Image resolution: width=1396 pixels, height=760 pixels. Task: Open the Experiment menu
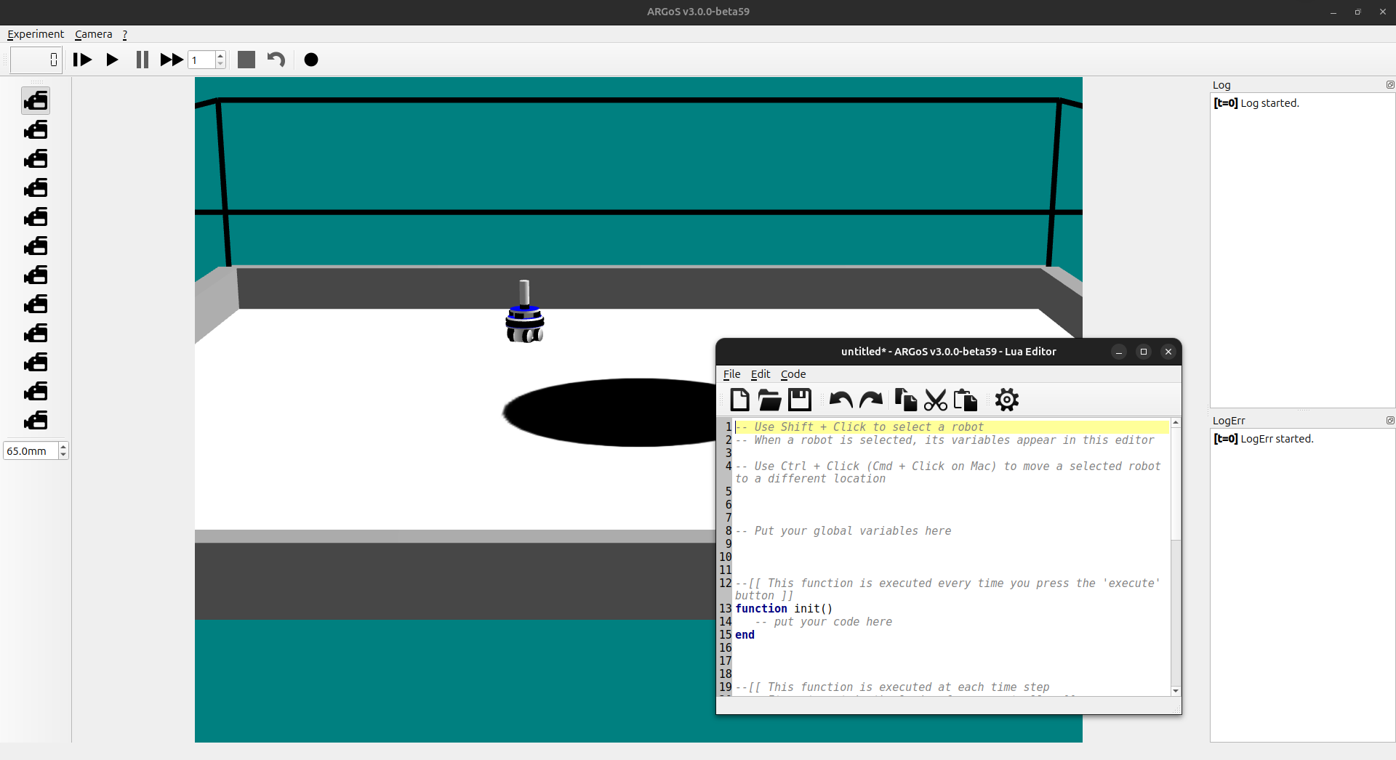(36, 34)
